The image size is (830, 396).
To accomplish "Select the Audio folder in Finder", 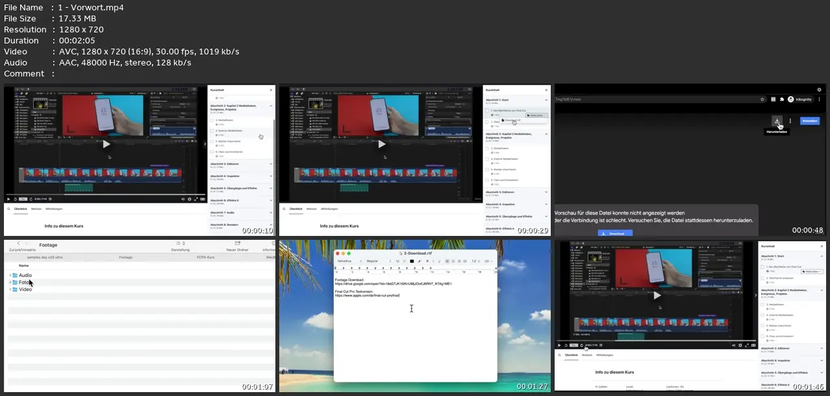I will pyautogui.click(x=25, y=275).
